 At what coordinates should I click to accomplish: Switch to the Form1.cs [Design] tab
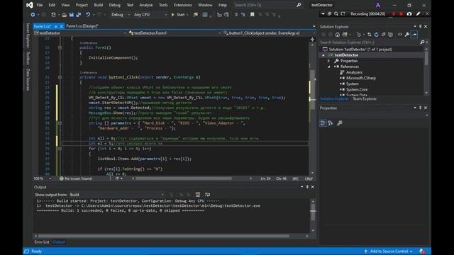[82, 26]
